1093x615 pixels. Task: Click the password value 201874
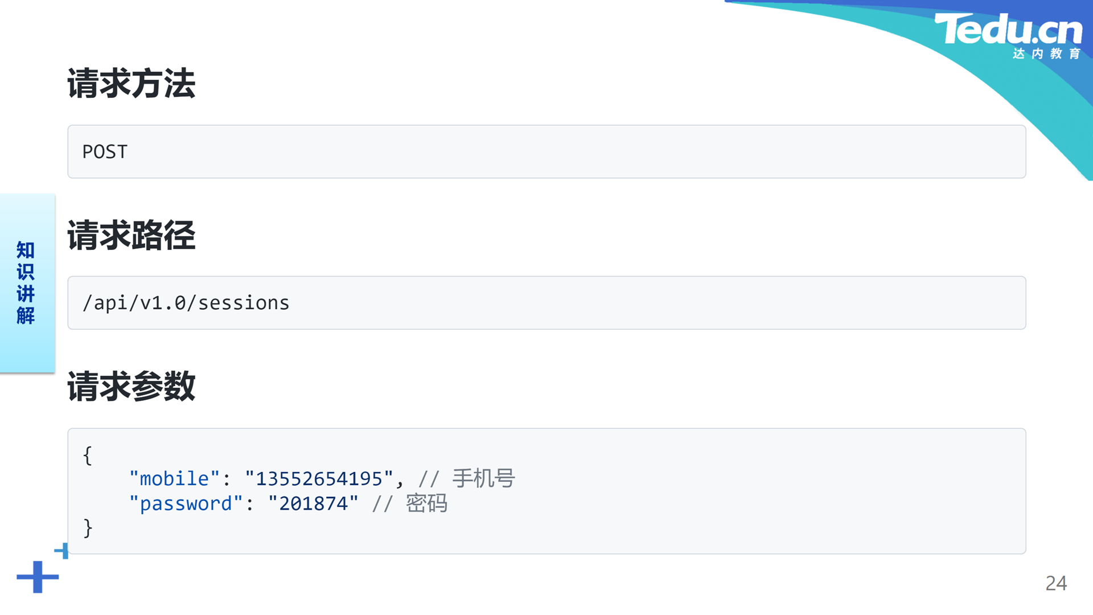coord(313,503)
